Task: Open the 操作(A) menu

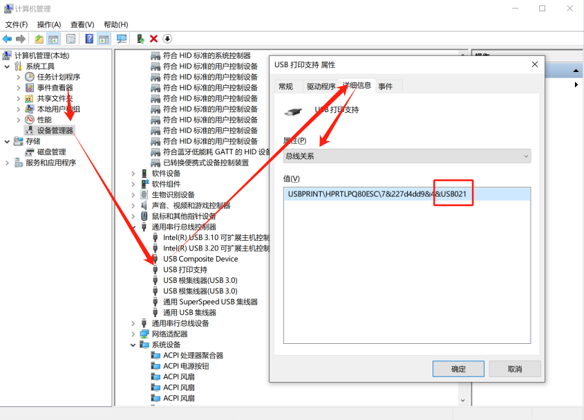Action: pyautogui.click(x=49, y=24)
